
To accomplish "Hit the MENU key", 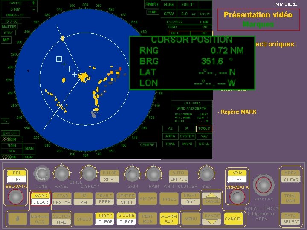I will [191, 218].
